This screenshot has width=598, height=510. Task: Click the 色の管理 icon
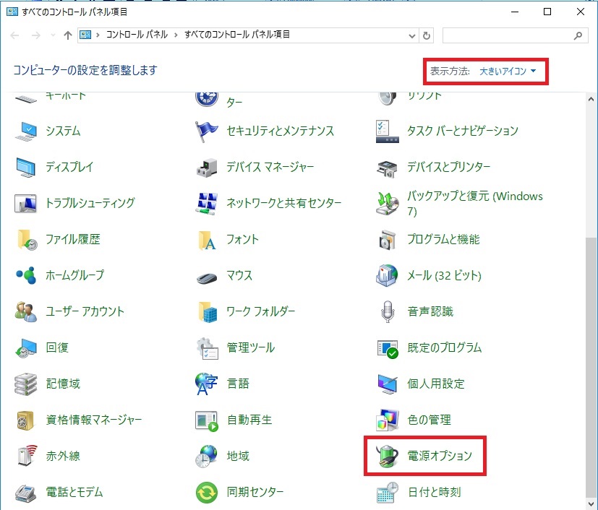(x=387, y=420)
